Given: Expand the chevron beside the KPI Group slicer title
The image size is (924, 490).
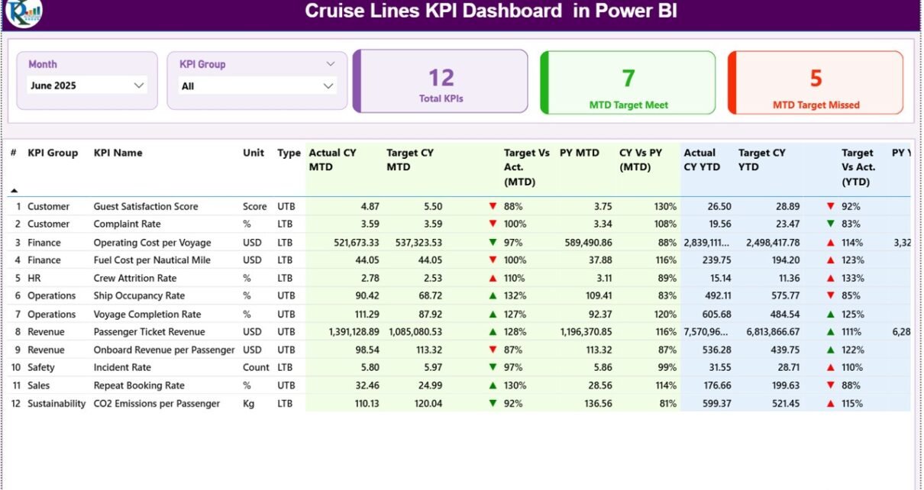Looking at the screenshot, I should pyautogui.click(x=330, y=64).
